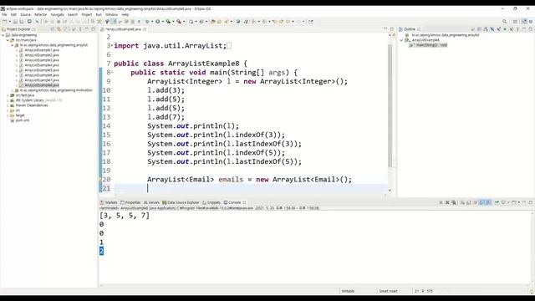Click the New file toolbar icon
Viewport: 535px width, 301px height.
click(x=4, y=22)
